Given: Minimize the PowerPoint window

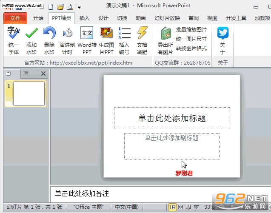Looking at the screenshot, I should [x=256, y=7].
